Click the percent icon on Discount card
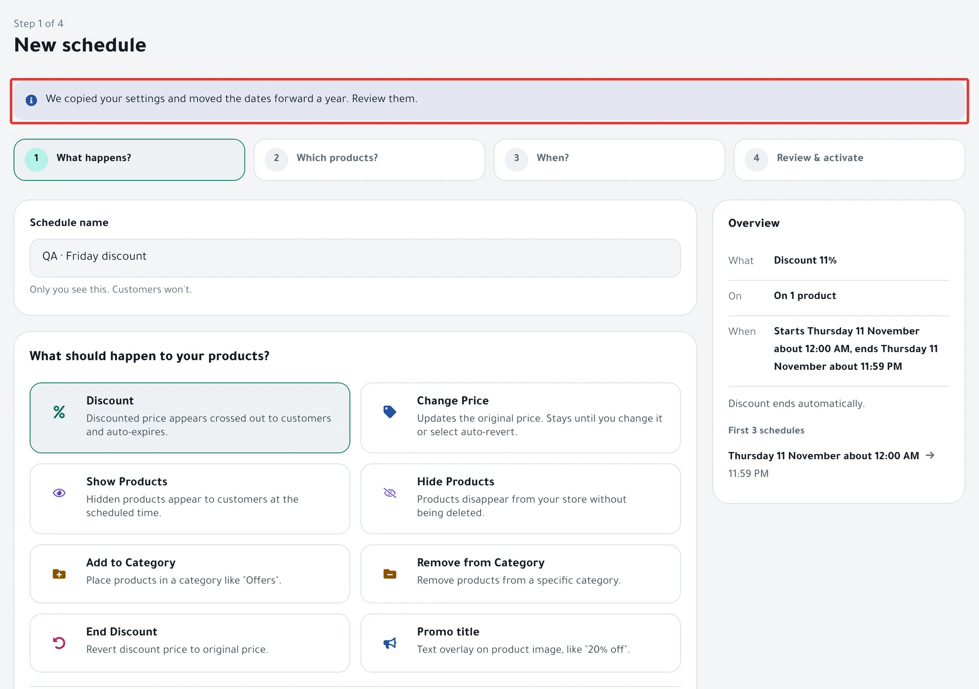This screenshot has height=689, width=979. (59, 412)
